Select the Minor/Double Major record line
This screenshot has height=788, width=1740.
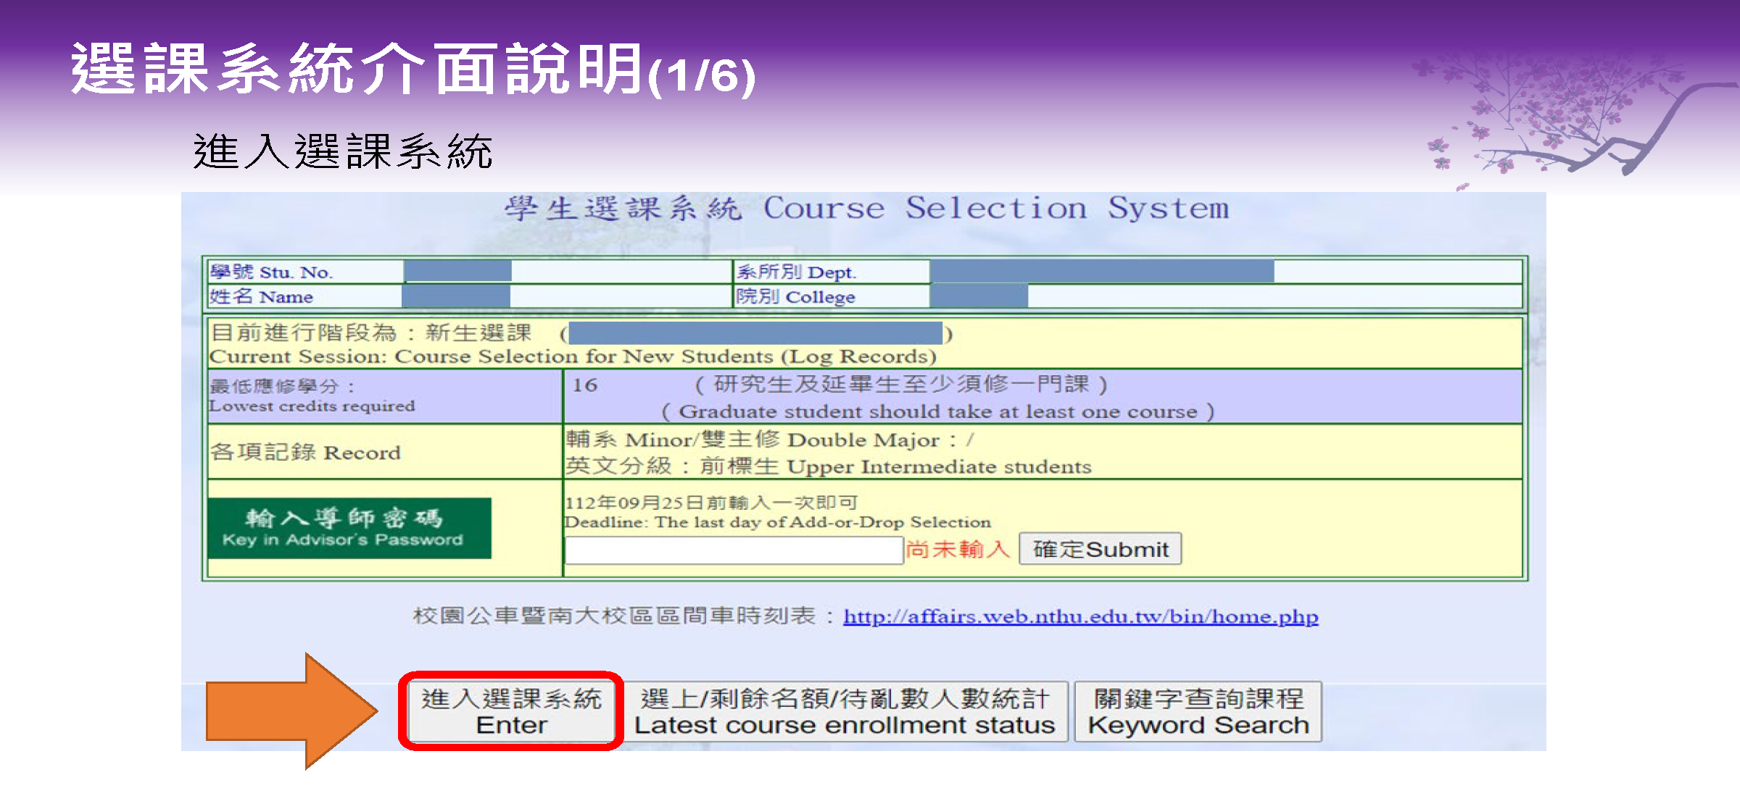tap(770, 440)
